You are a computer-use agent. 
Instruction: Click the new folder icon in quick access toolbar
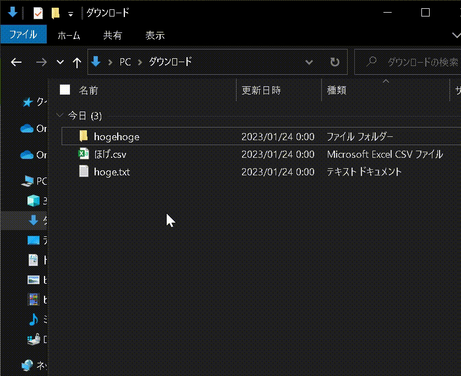[56, 12]
